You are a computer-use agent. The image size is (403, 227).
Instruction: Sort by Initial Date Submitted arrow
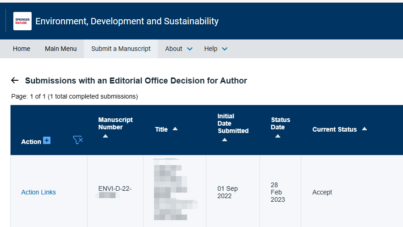[x=225, y=140]
